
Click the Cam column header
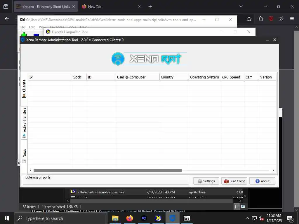coord(251,77)
